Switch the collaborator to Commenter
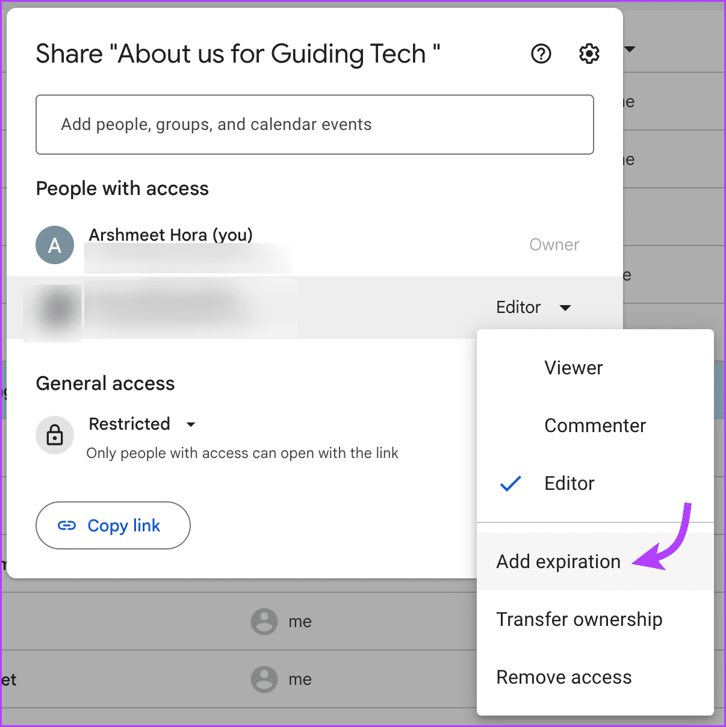Screen dimensions: 726x727 [x=595, y=425]
